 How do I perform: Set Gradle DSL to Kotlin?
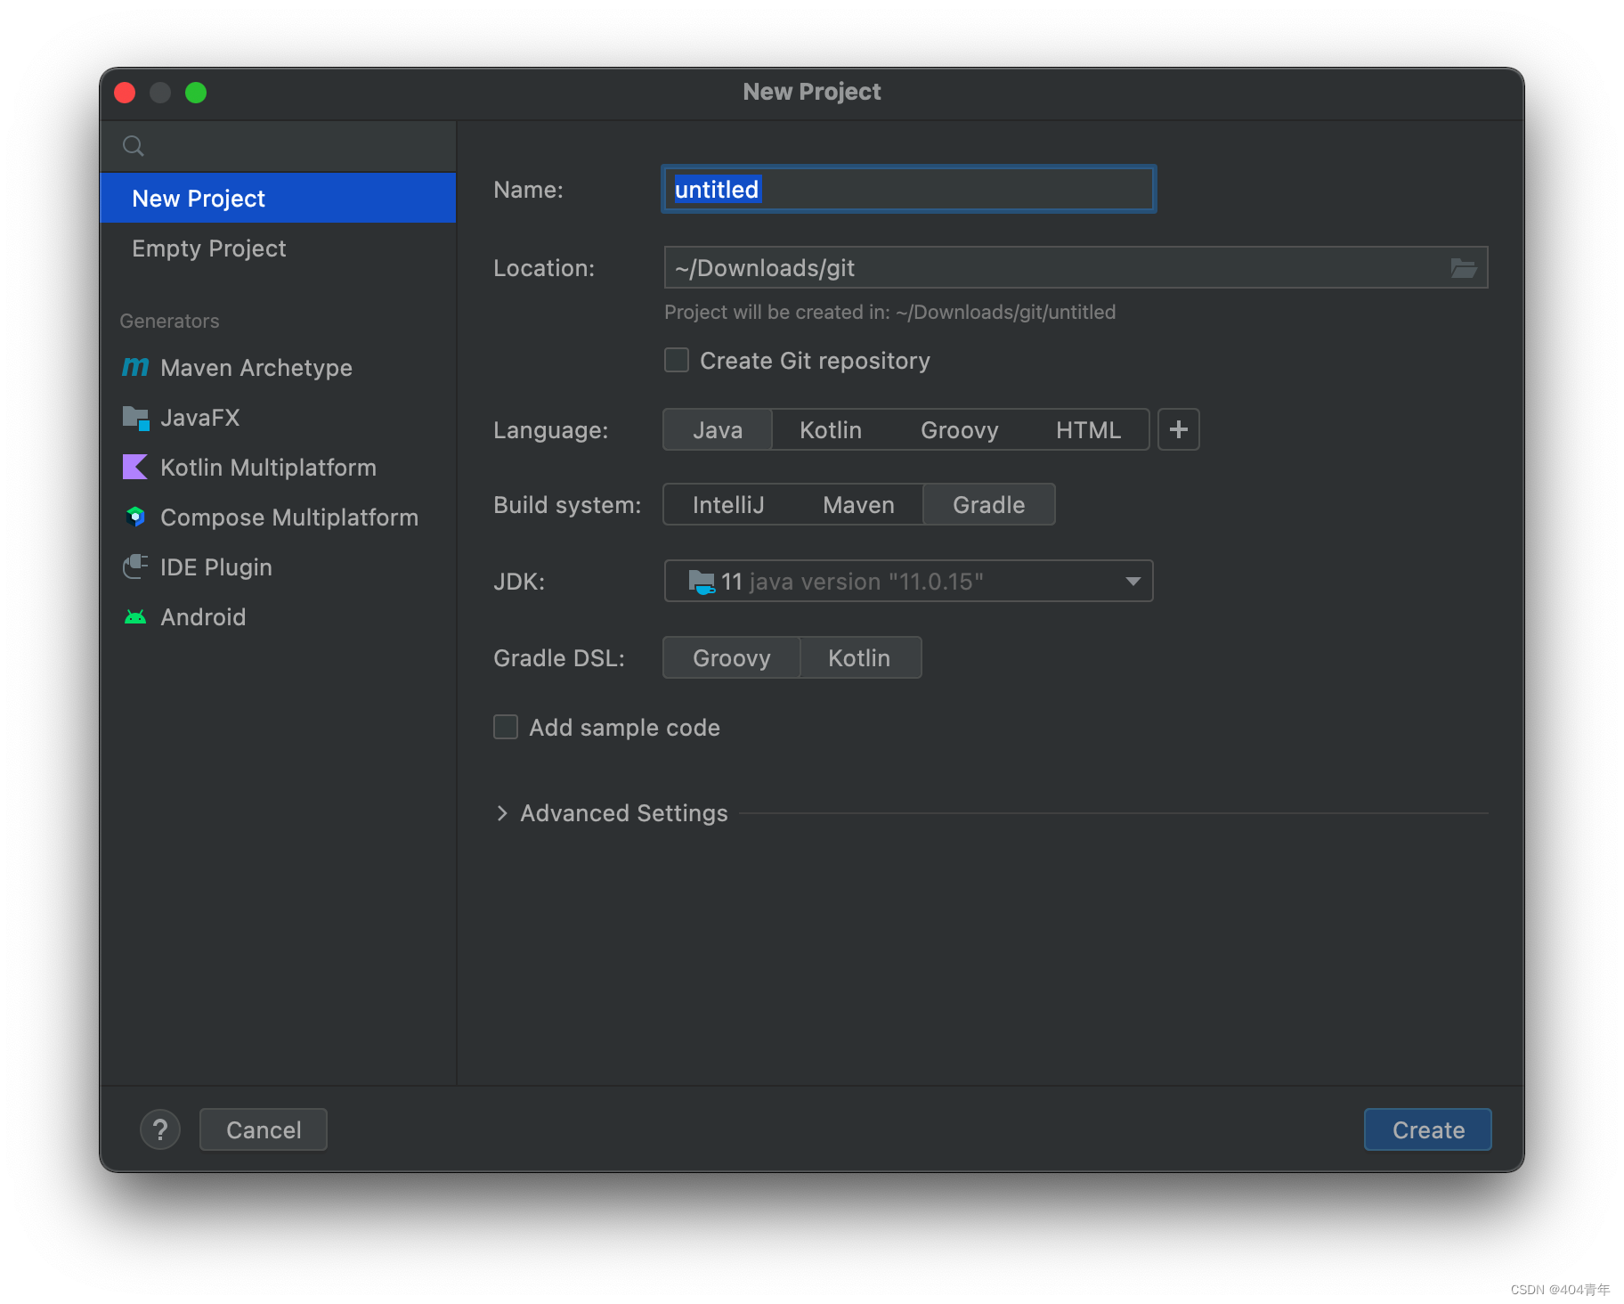point(859,658)
